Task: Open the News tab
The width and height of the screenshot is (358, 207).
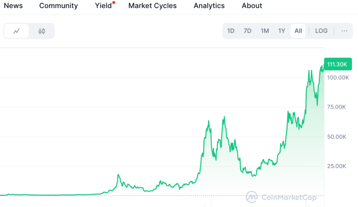Action: 13,6
